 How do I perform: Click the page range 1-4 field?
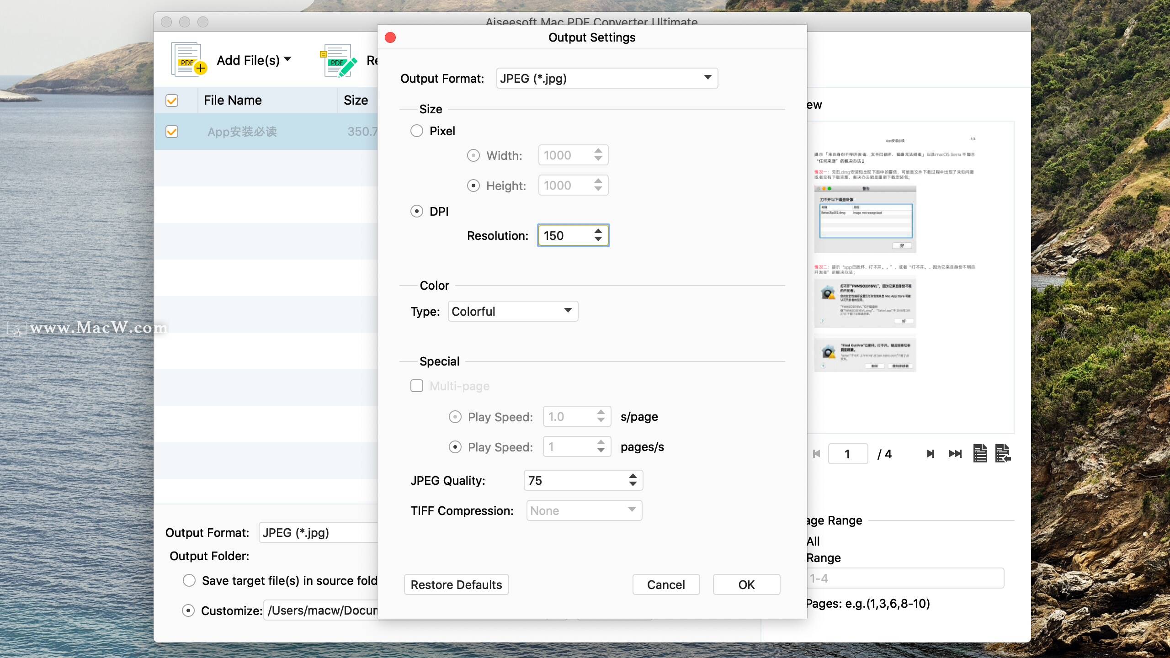coord(905,578)
